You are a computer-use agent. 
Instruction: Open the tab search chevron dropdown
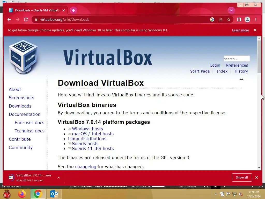(231, 10)
